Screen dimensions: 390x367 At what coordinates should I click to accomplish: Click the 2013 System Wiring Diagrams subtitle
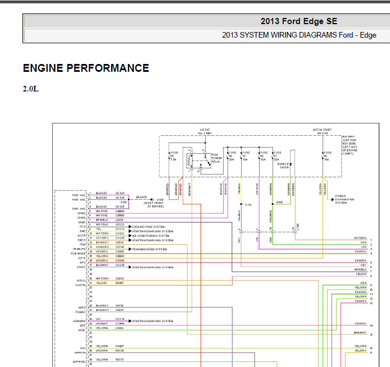pos(299,35)
